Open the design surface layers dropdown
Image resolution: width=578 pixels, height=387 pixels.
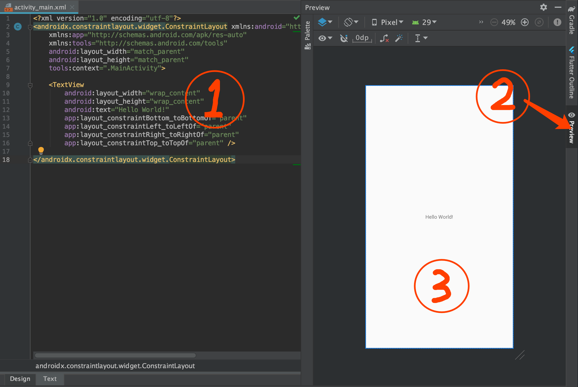click(x=325, y=22)
